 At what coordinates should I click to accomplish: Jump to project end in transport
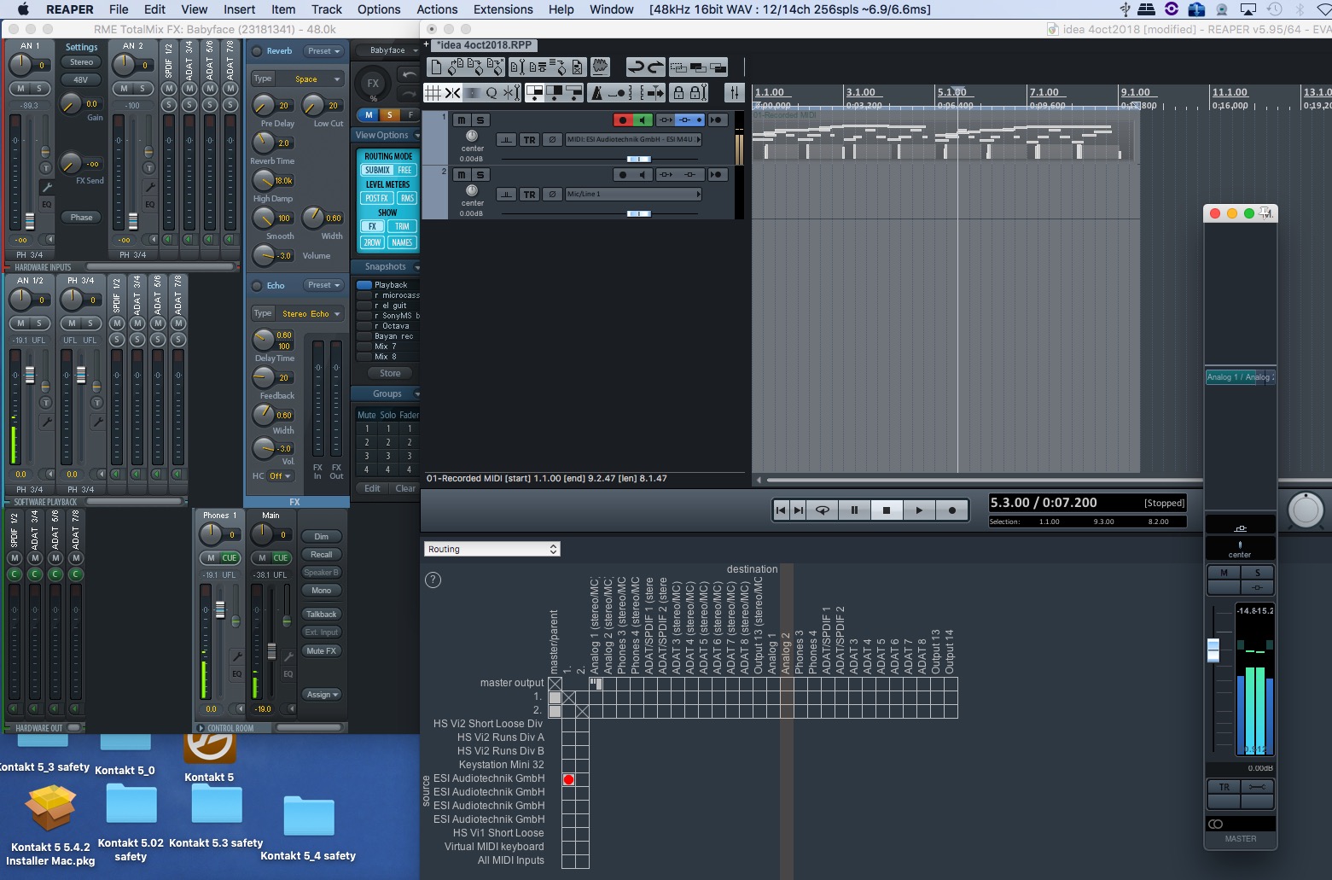[x=799, y=510]
